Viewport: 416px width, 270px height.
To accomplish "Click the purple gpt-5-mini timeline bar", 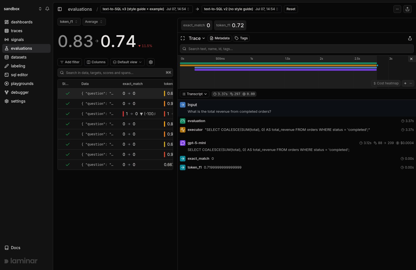I will pos(285,70).
